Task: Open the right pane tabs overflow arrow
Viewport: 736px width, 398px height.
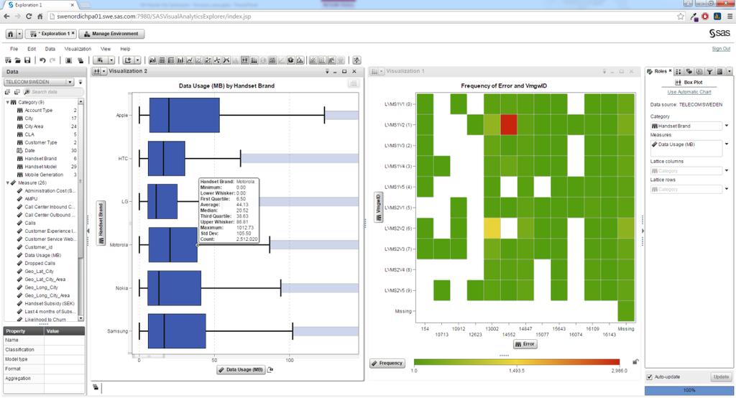Action: [x=729, y=71]
